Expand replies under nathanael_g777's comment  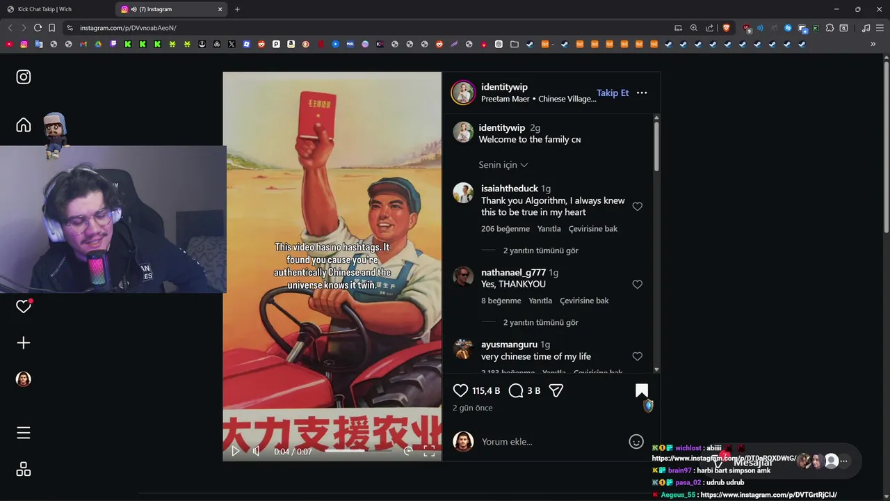point(540,323)
